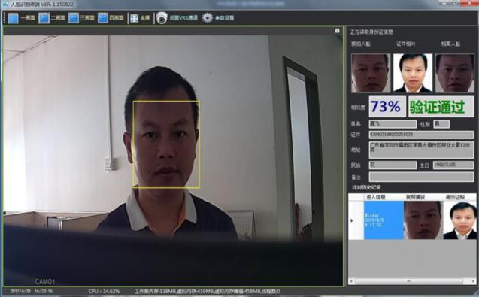479x297 pixels.
Task: Select the history row arrow indicator
Action: (352, 220)
